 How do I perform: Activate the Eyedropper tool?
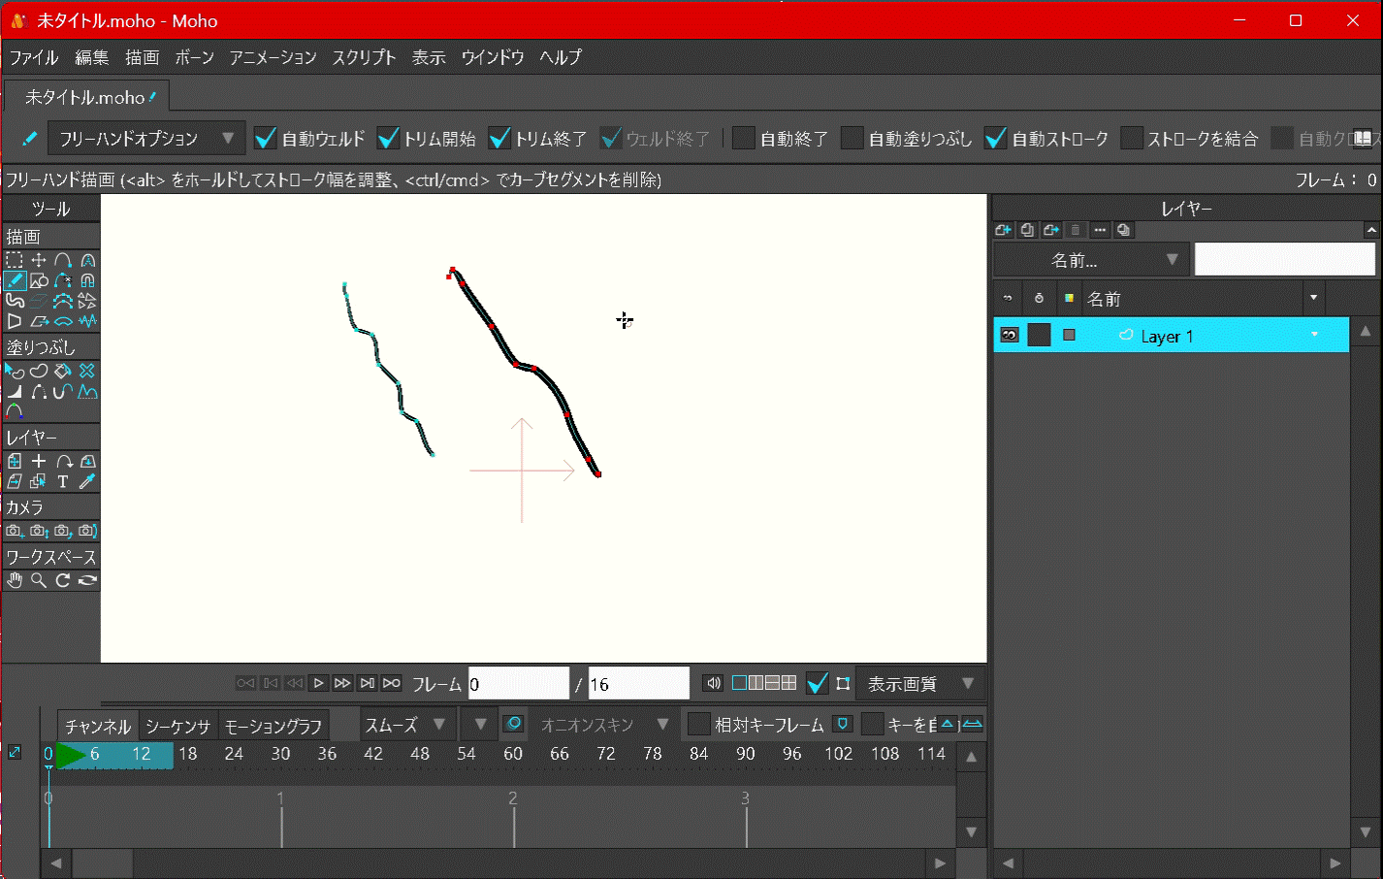(87, 481)
